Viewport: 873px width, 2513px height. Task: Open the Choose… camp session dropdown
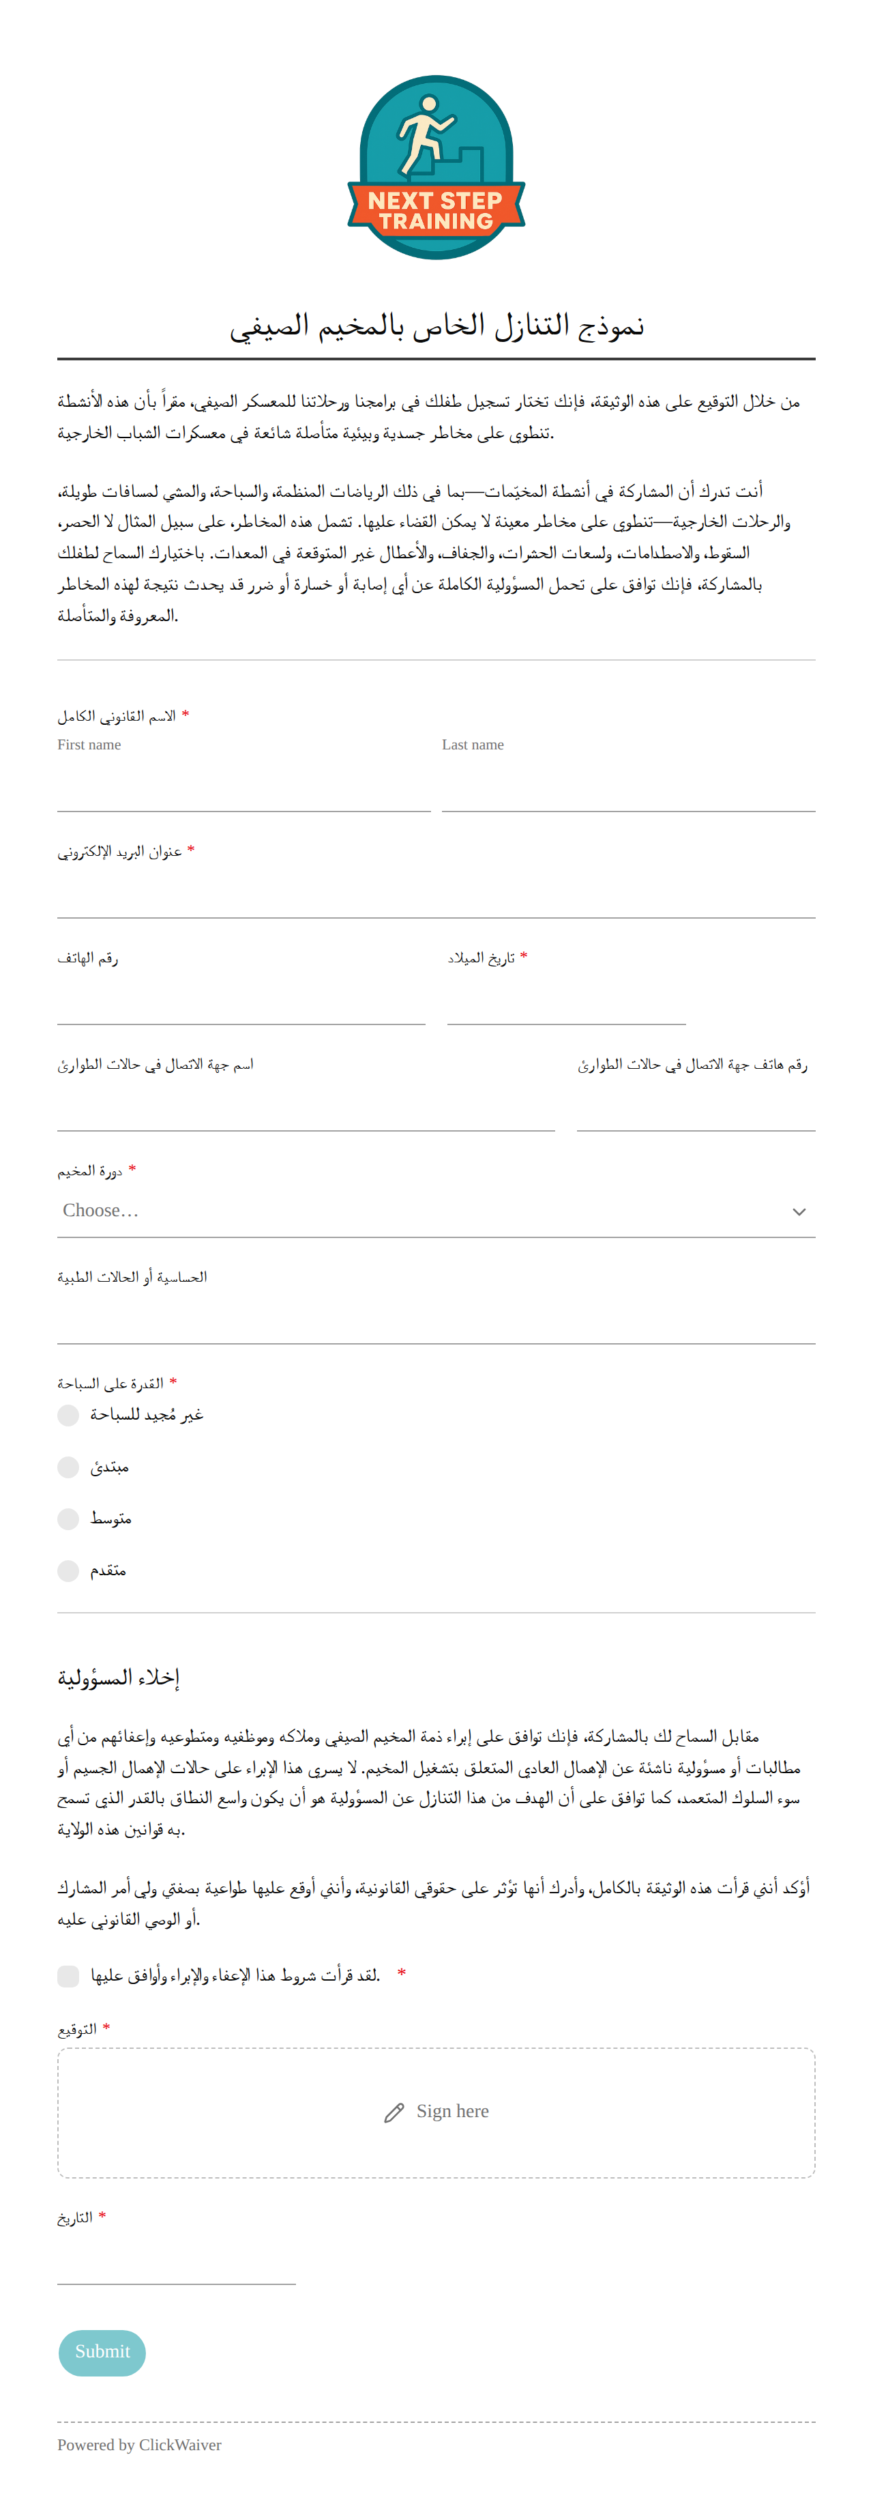[x=436, y=1211]
